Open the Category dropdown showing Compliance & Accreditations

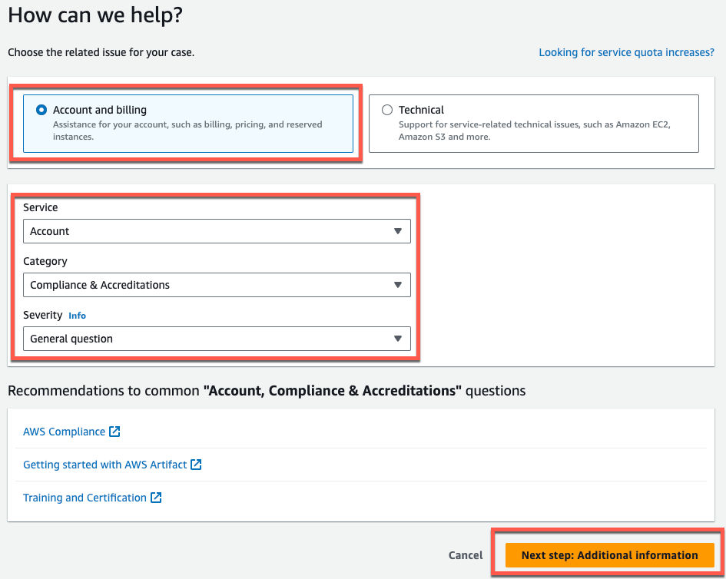[217, 285]
